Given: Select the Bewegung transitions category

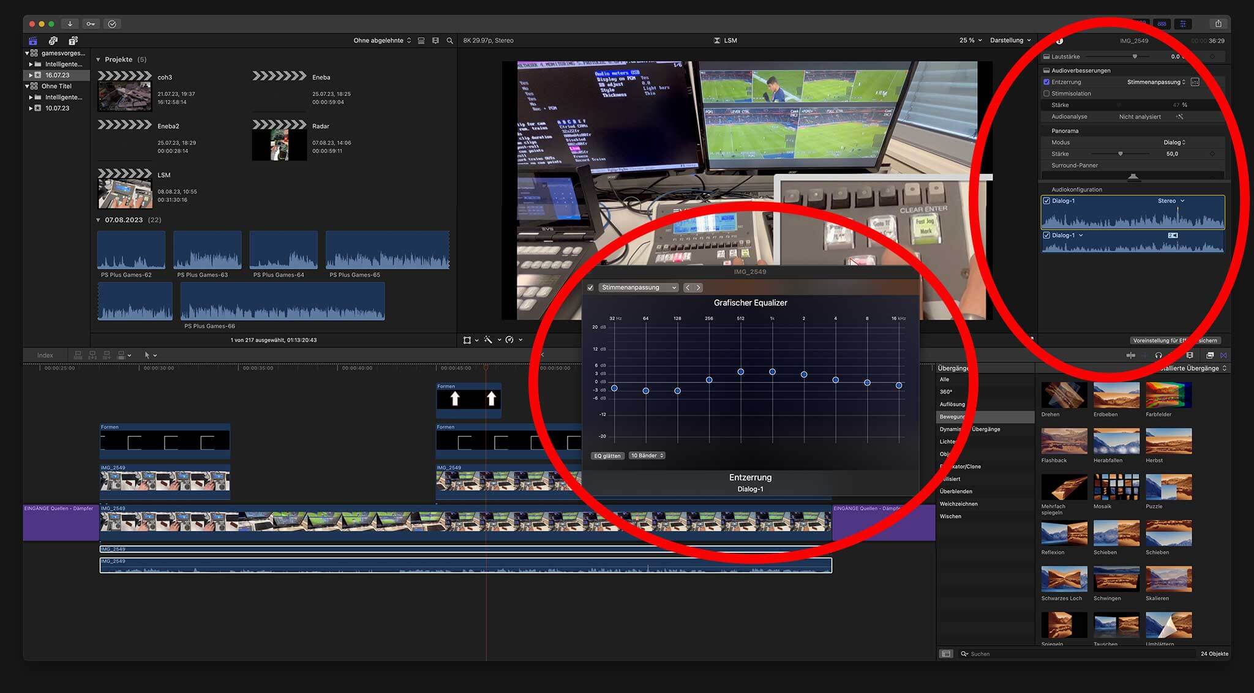Looking at the screenshot, I should 953,416.
